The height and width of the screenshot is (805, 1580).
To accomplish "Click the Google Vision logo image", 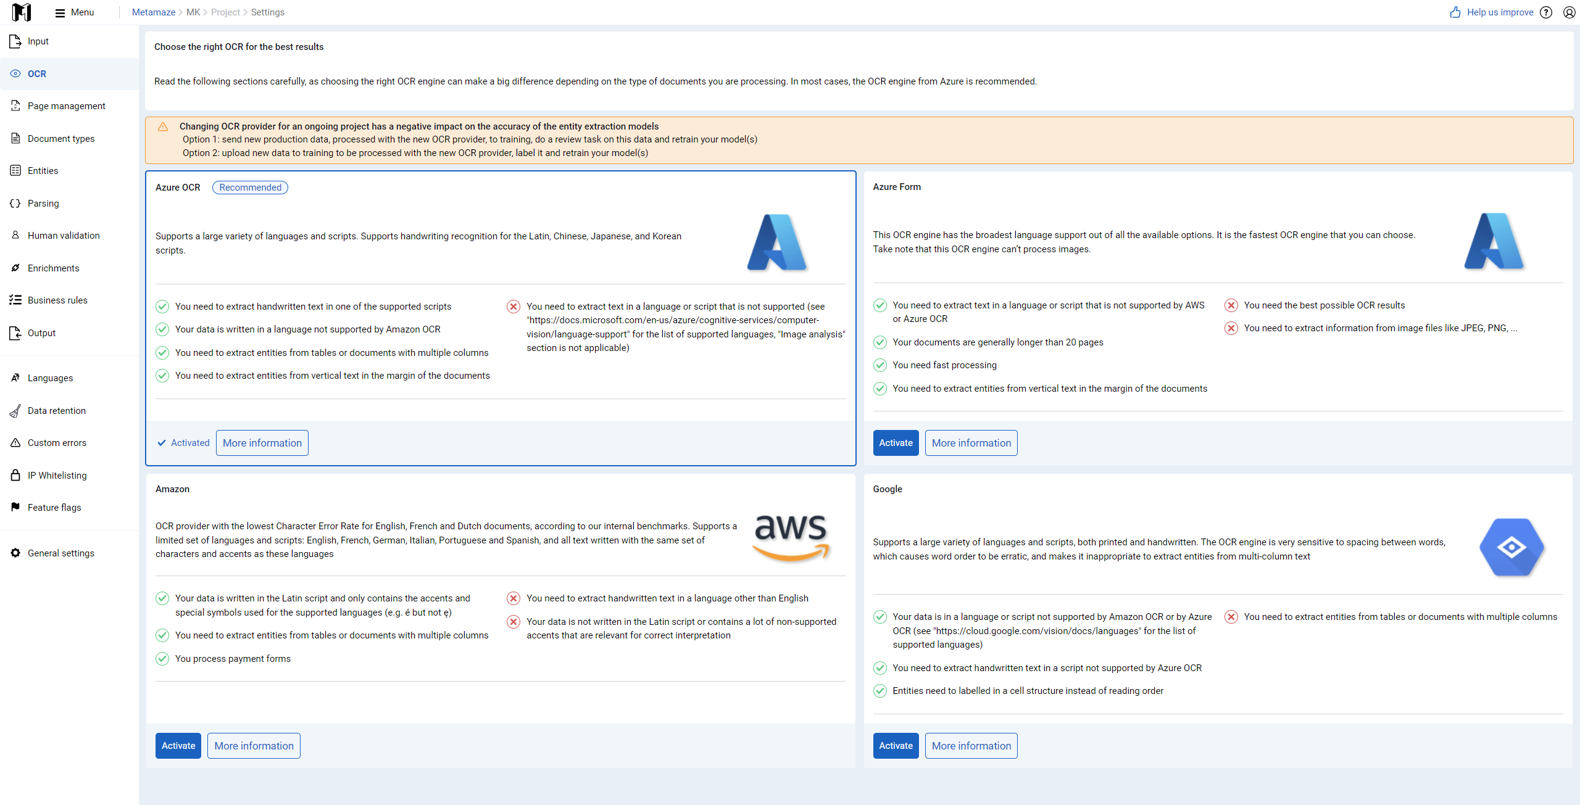I will pos(1511,547).
